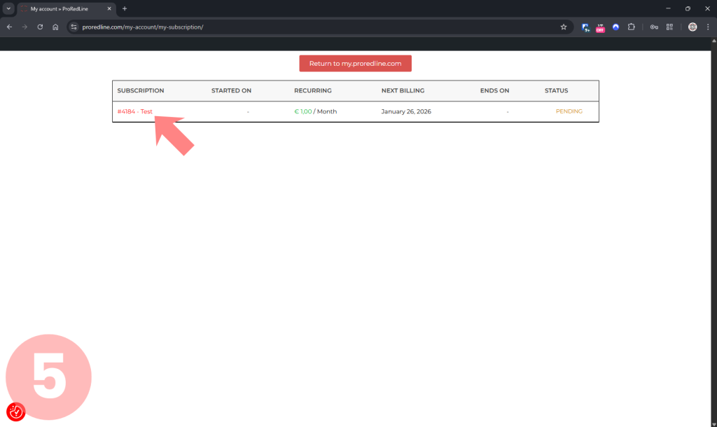Click the pink OFF extension icon

(x=600, y=27)
